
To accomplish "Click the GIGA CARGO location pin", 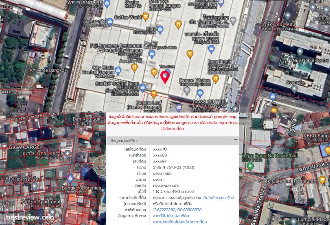I will coord(4,146).
